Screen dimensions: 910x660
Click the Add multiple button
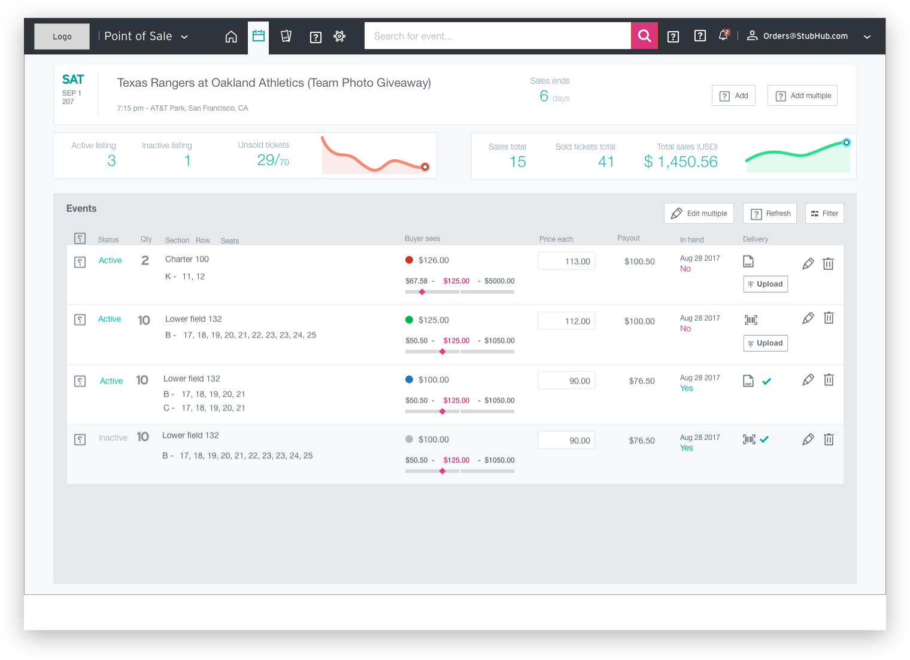(802, 96)
